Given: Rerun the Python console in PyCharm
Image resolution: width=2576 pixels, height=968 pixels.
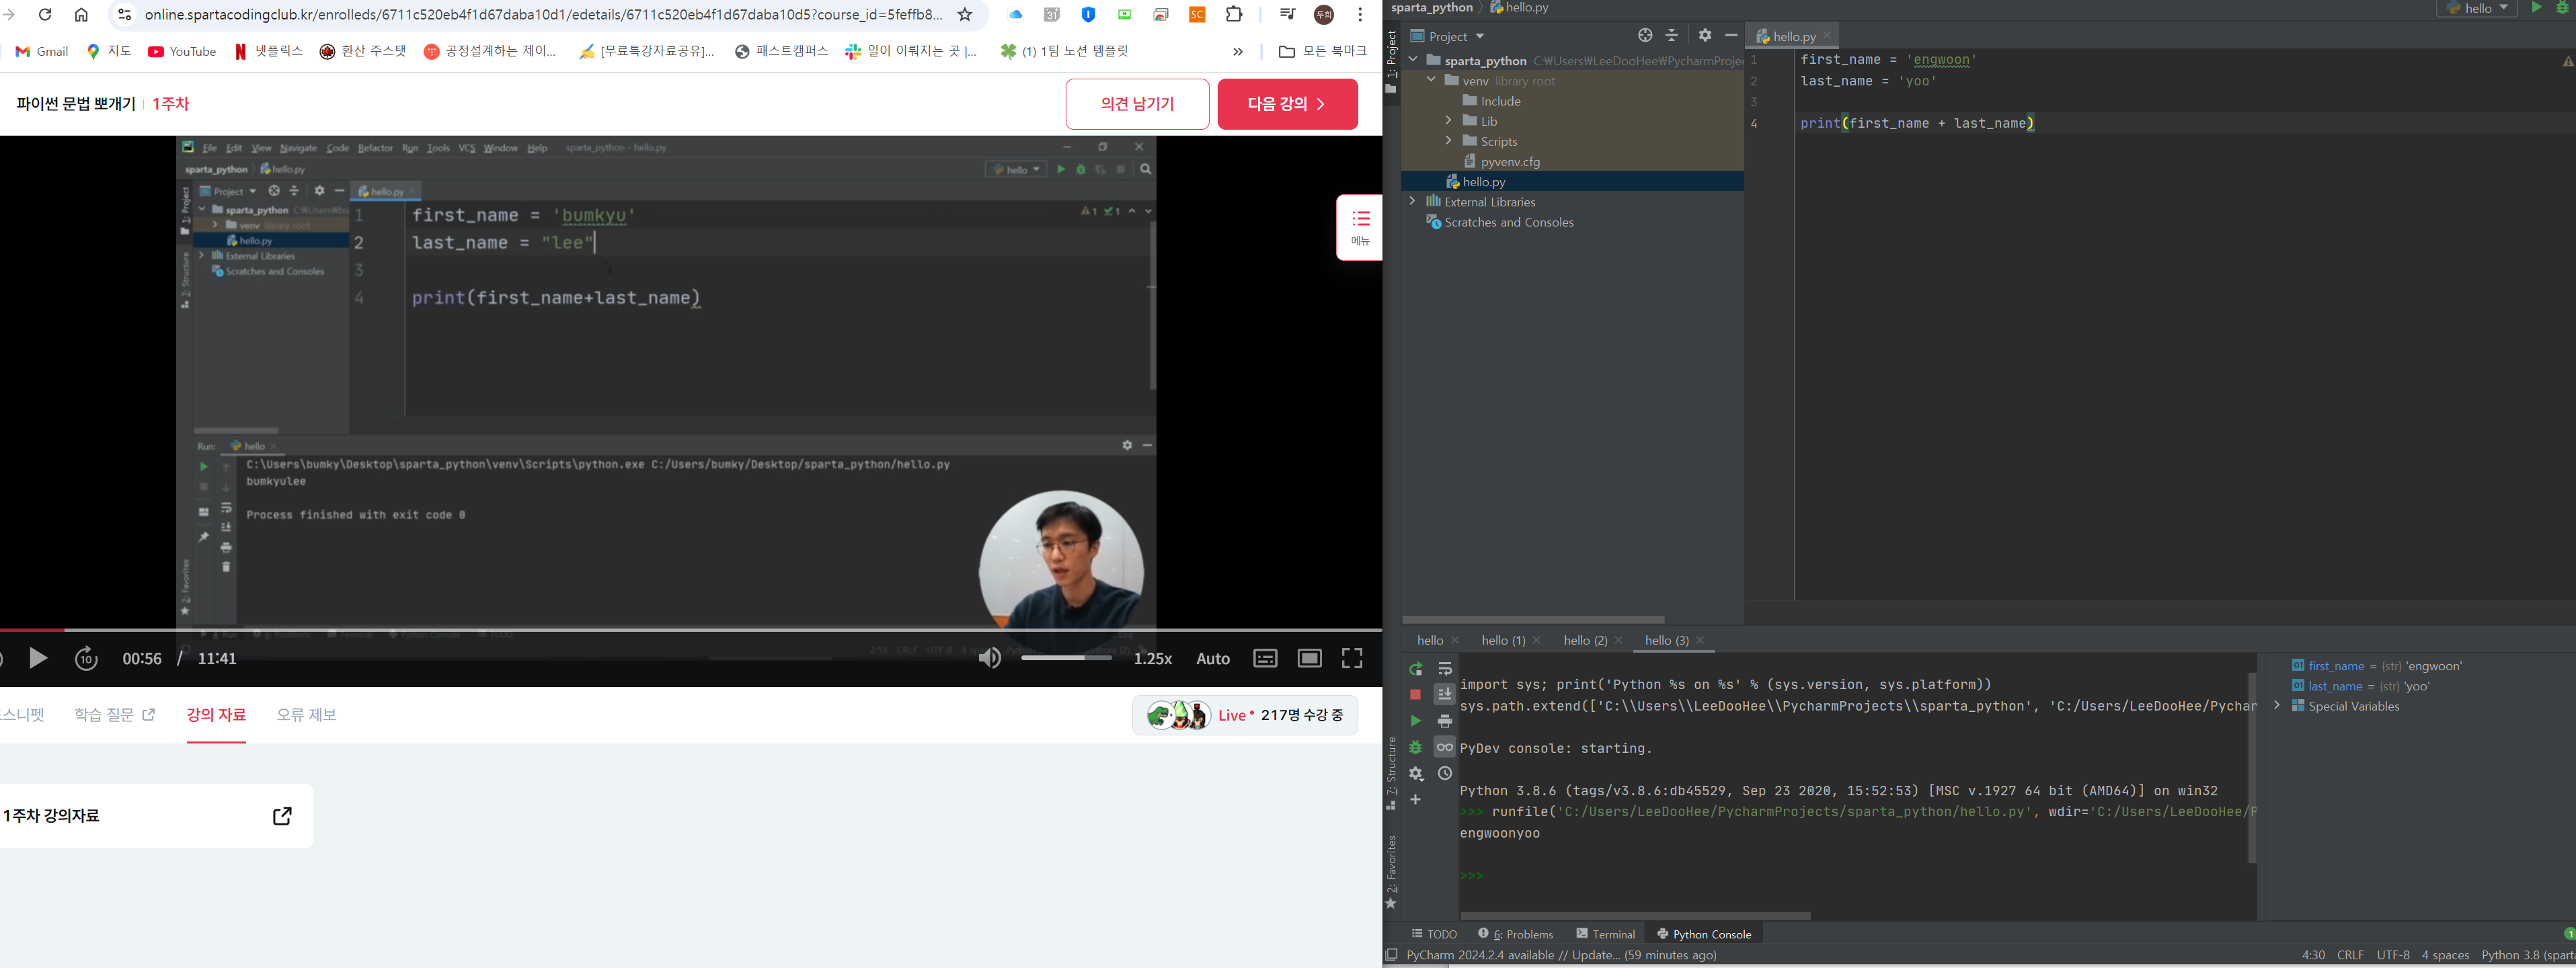Looking at the screenshot, I should coord(1415,669).
